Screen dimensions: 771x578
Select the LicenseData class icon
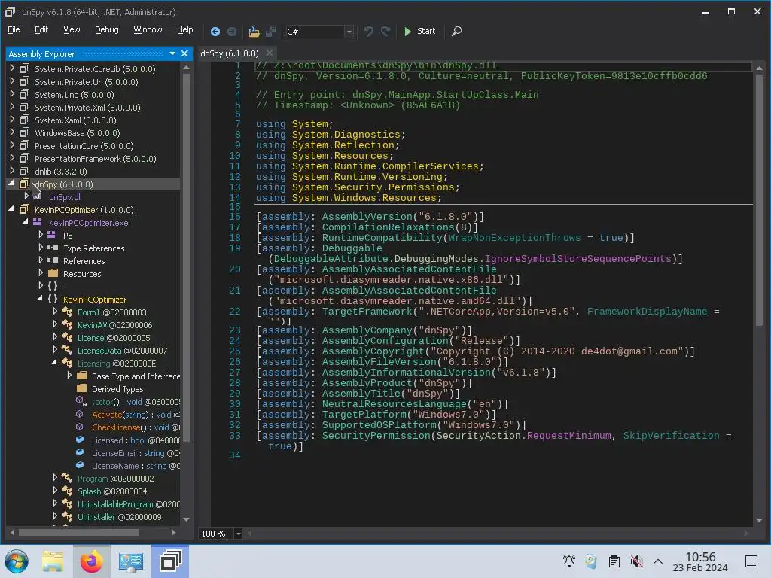67,350
